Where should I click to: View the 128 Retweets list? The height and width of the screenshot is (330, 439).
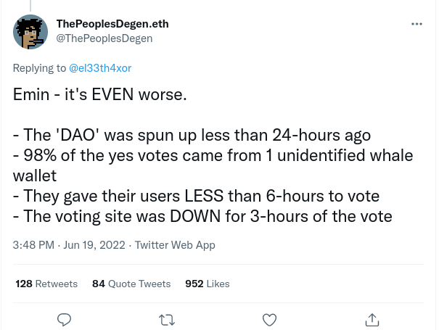pos(46,284)
